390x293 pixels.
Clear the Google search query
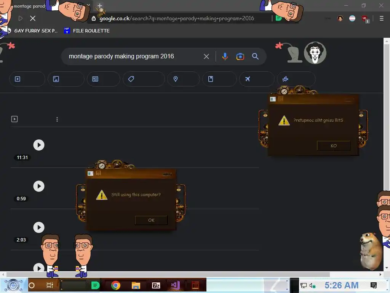click(x=206, y=56)
